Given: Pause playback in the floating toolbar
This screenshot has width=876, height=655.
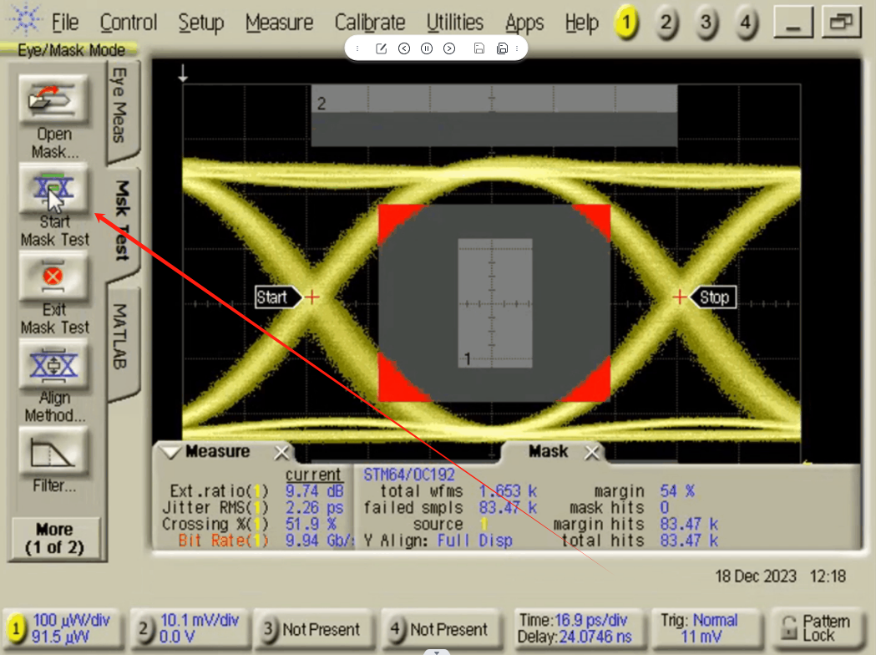Looking at the screenshot, I should click(x=427, y=48).
